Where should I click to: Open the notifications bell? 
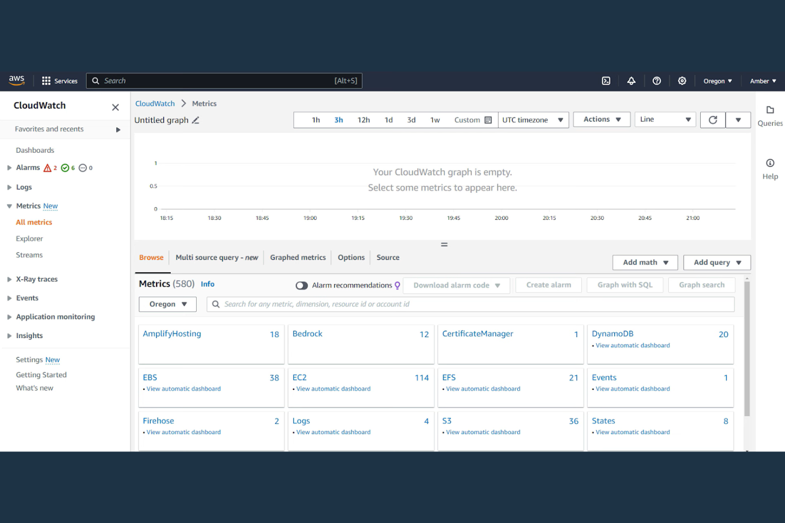(x=631, y=81)
